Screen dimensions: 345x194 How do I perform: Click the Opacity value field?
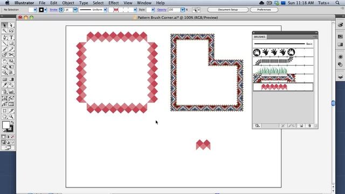(x=174, y=10)
